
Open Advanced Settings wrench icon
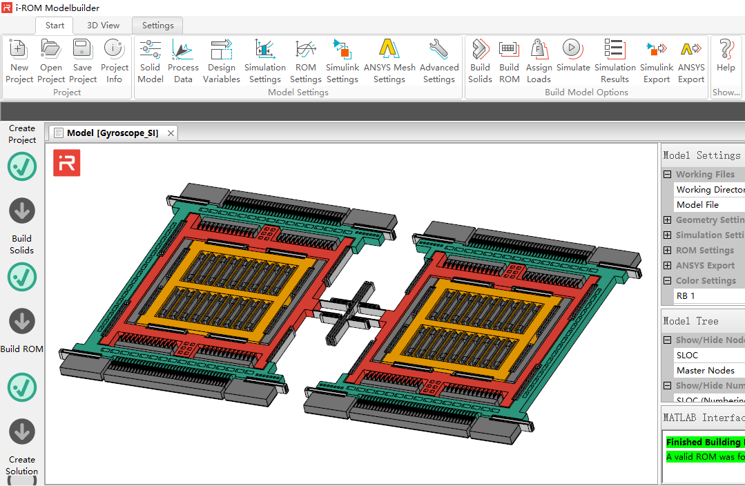(439, 61)
